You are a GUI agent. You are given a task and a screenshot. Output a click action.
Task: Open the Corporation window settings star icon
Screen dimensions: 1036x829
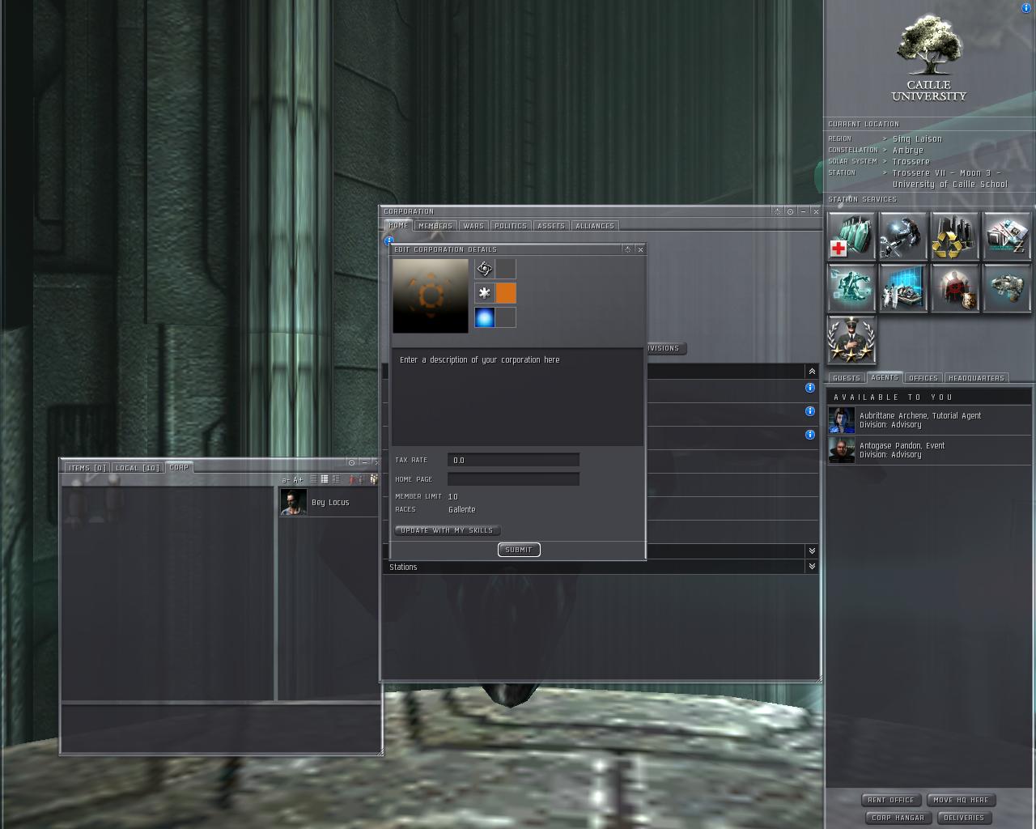click(x=778, y=211)
